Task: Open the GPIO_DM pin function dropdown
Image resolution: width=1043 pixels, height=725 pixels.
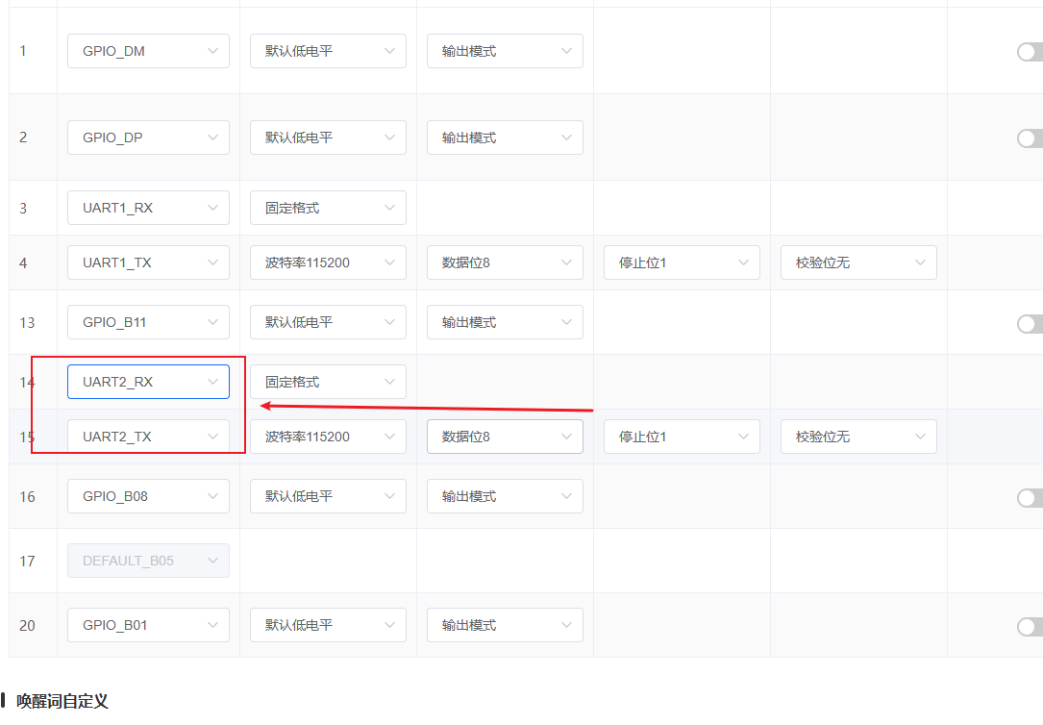Action: [x=147, y=50]
